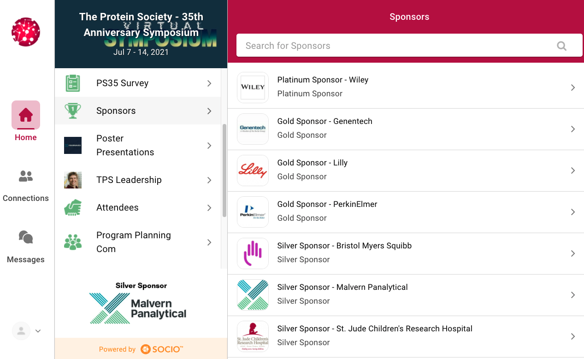Expand the Silver Sponsor - Bristol Myers Squibb chevron
Viewport: 584px width, 359px height.
[x=573, y=253]
